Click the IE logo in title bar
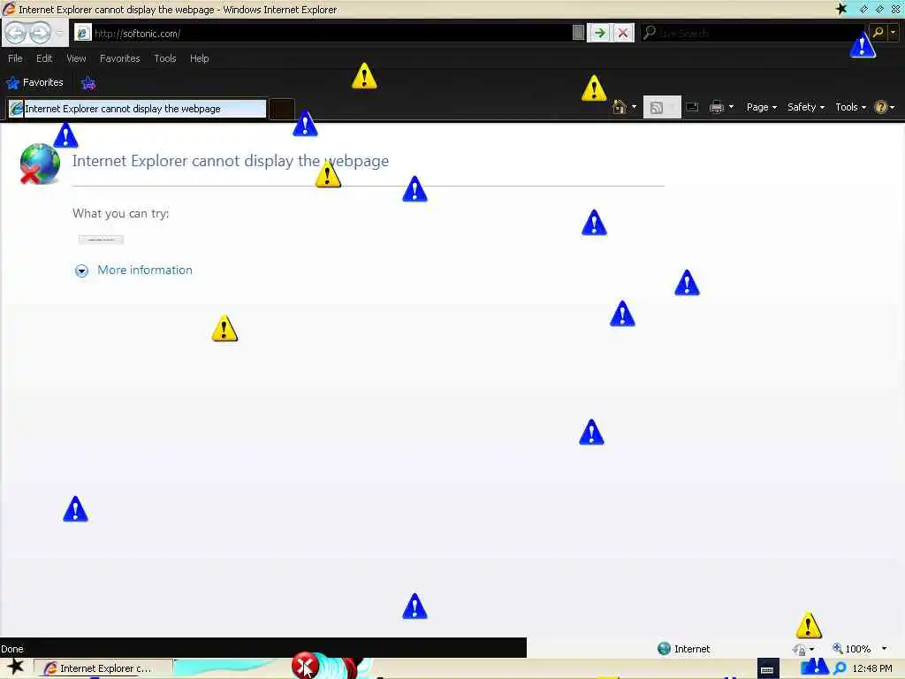This screenshot has width=905, height=679. [9, 9]
